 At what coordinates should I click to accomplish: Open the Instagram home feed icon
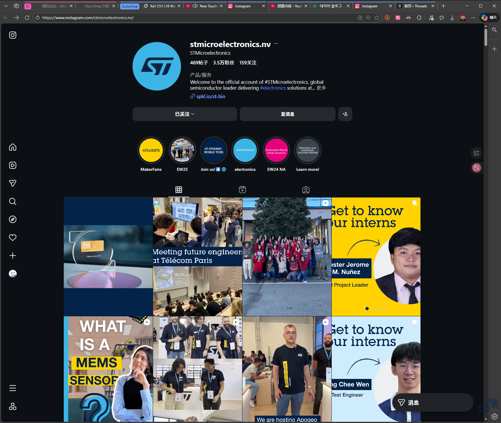click(13, 147)
